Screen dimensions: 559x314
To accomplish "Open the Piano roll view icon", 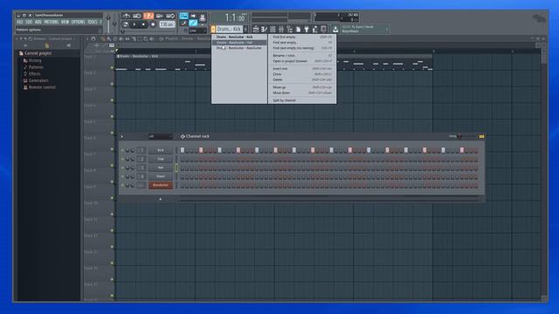I will point(264,29).
